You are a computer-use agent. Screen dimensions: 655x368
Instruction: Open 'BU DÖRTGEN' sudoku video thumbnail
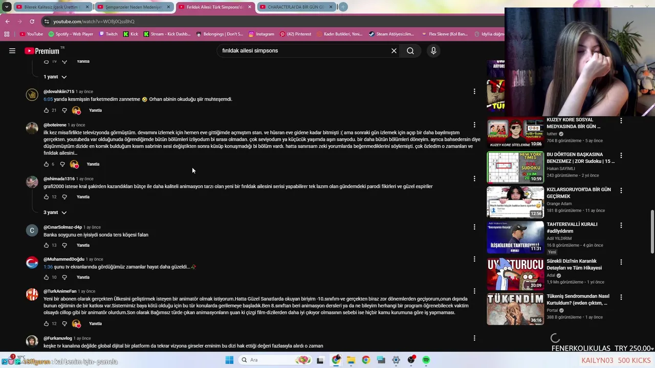pos(515,167)
